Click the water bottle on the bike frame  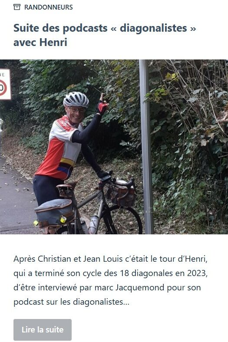[x=94, y=224]
